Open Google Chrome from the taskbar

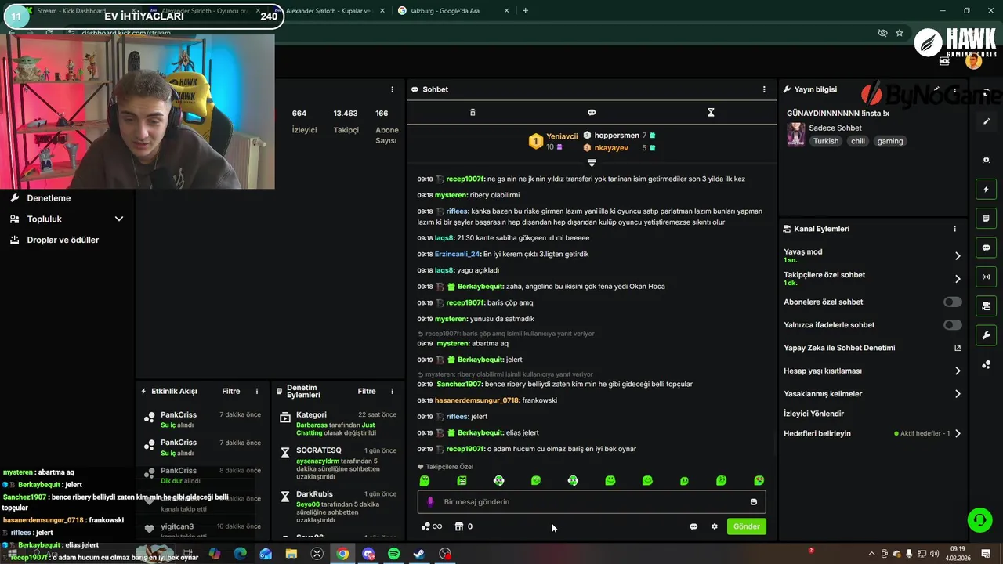point(342,554)
